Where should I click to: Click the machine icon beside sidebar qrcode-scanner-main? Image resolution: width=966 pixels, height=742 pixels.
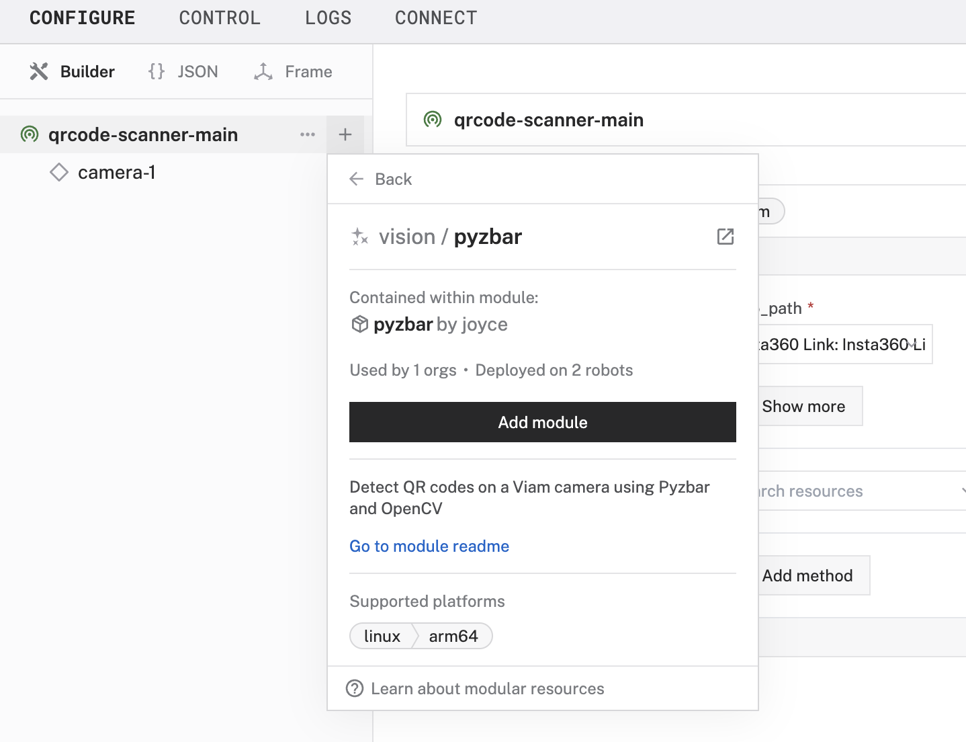(30, 134)
